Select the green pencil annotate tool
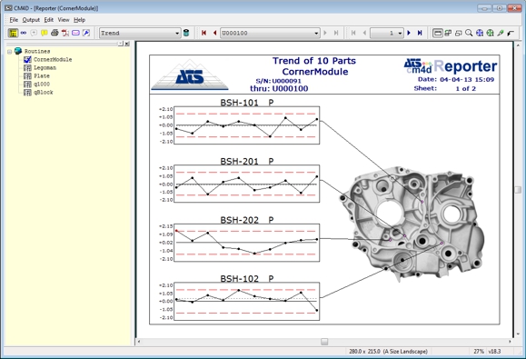 click(x=501, y=33)
